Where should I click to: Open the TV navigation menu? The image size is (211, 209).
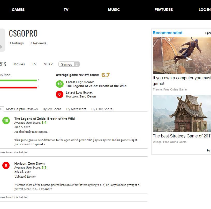point(66,10)
